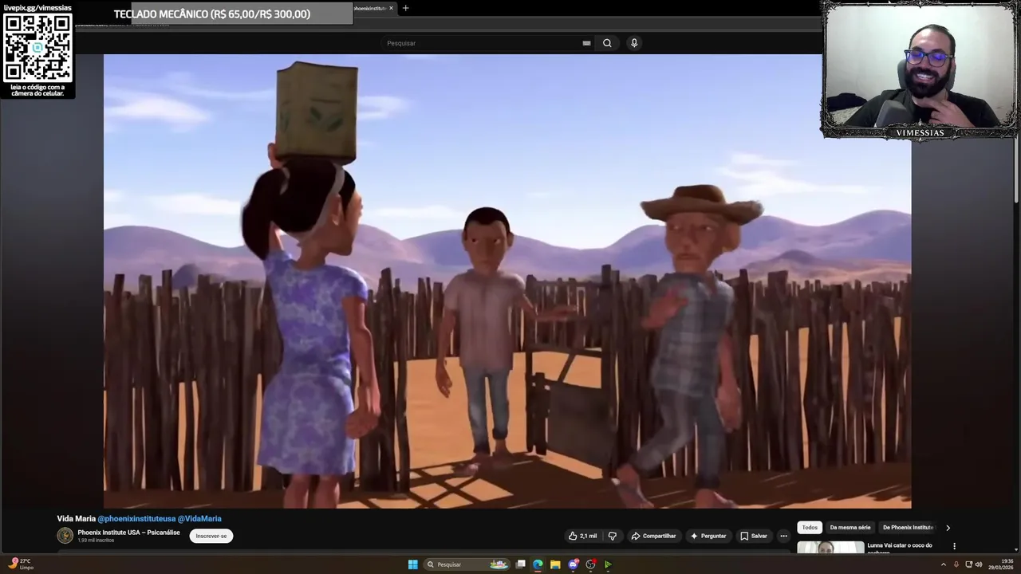Screen dimensions: 1021x574
Task: Open a new browser tab with plus
Action: pyautogui.click(x=405, y=8)
